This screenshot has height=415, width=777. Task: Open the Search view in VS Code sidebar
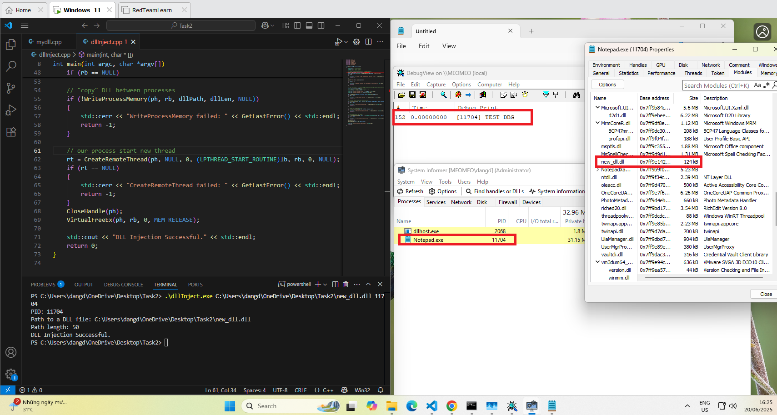(11, 66)
